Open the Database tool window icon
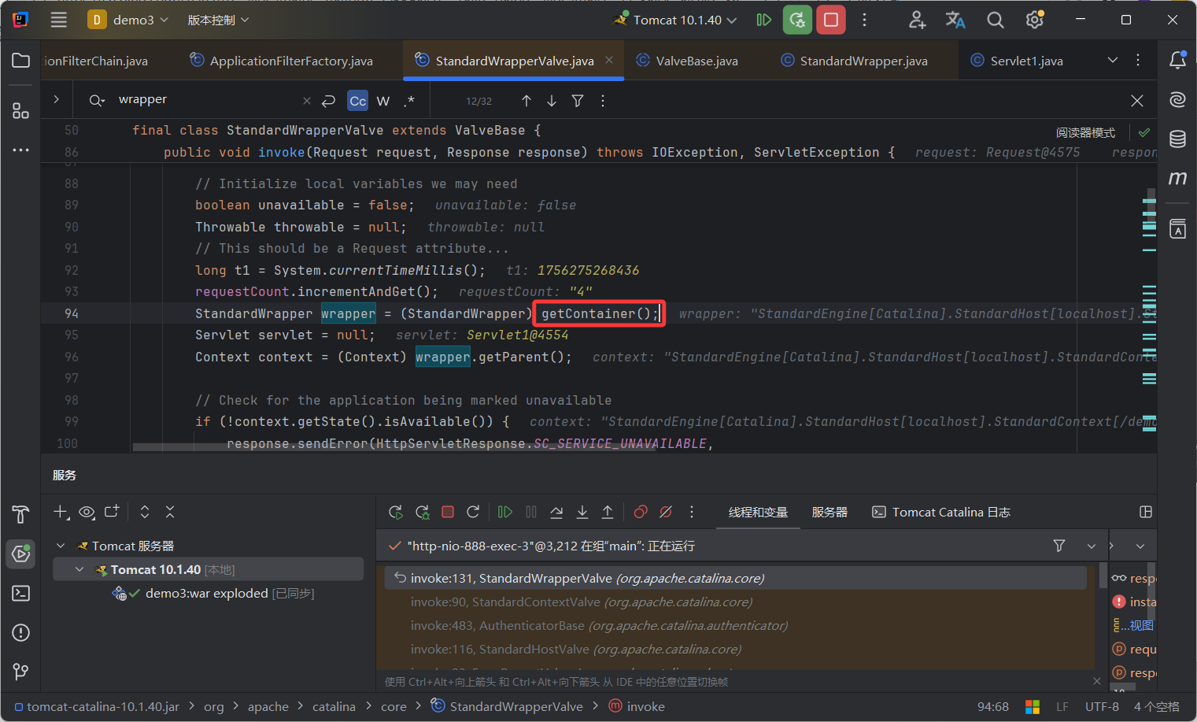Image resolution: width=1197 pixels, height=722 pixels. [1177, 139]
